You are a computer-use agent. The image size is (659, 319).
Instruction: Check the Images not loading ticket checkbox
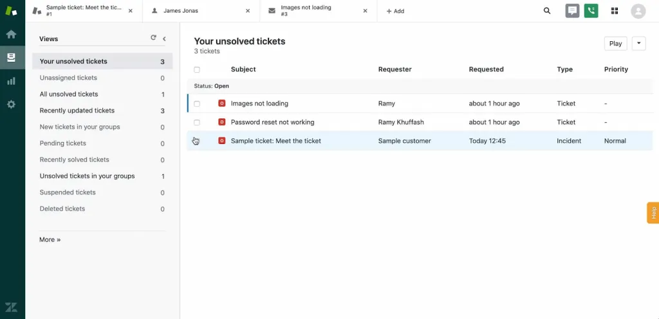[197, 104]
